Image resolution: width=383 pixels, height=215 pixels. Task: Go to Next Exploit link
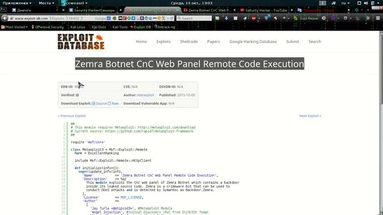(x=310, y=116)
